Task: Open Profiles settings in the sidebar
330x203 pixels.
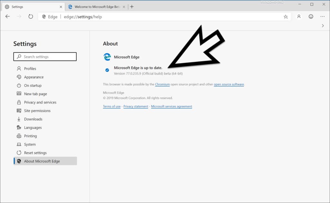Action: [x=30, y=69]
